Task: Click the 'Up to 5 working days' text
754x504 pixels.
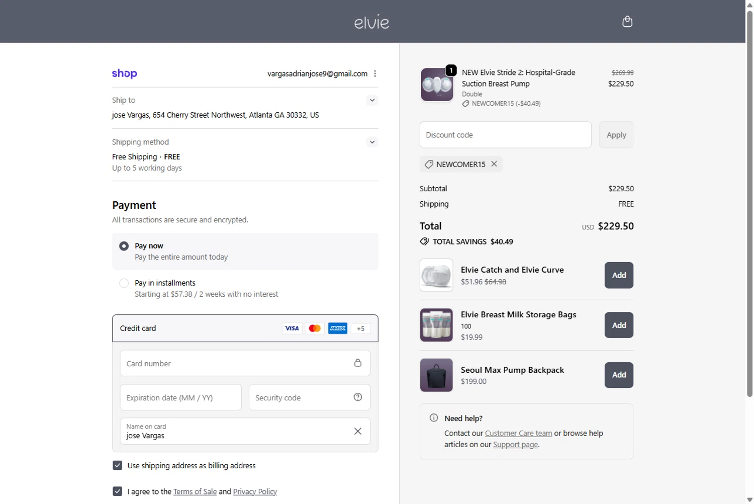Action: coord(147,168)
